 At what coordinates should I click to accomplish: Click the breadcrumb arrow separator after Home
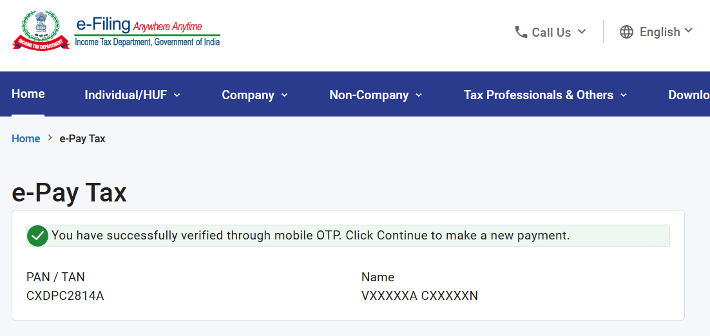(50, 138)
